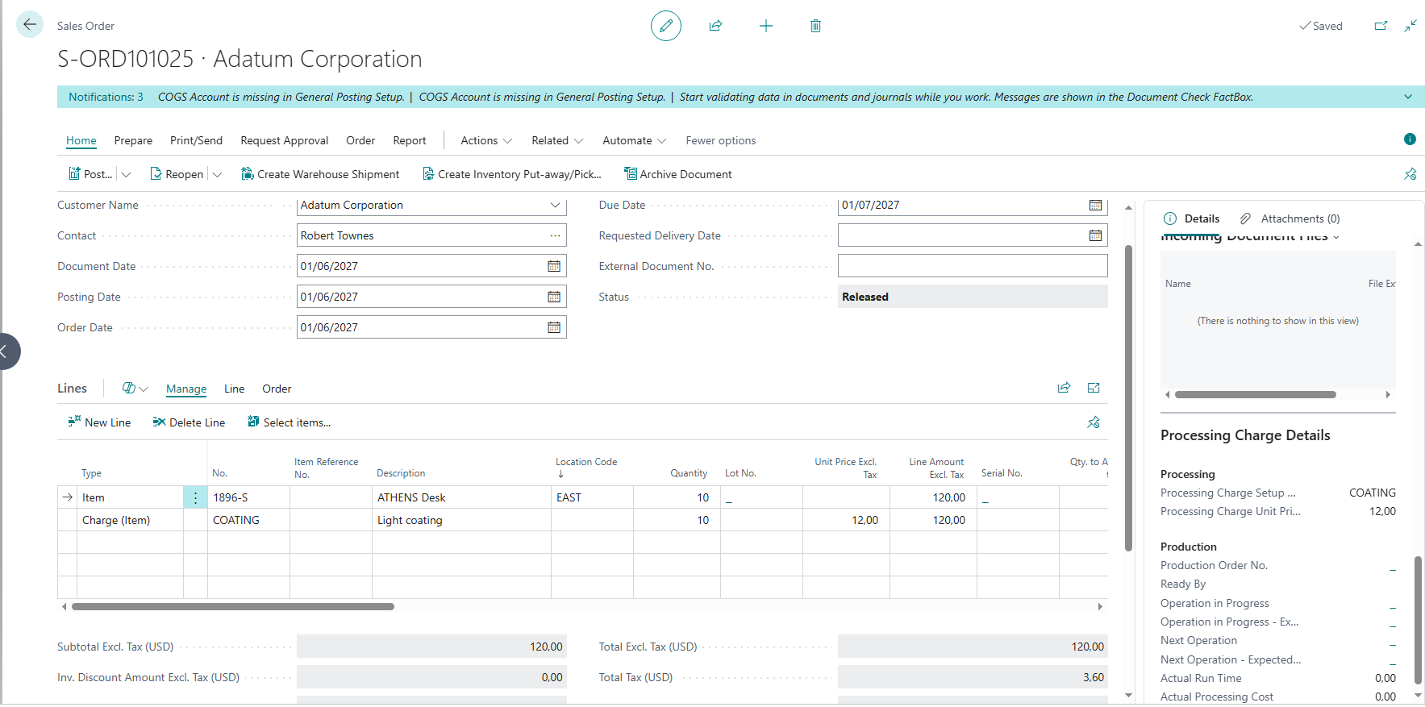
Task: Switch to the Home tab
Action: coord(81,140)
